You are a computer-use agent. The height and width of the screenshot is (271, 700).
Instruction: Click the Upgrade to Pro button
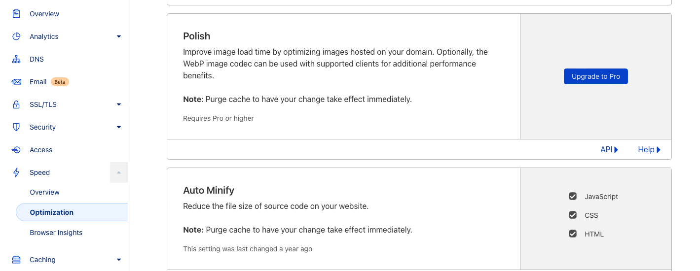click(596, 76)
